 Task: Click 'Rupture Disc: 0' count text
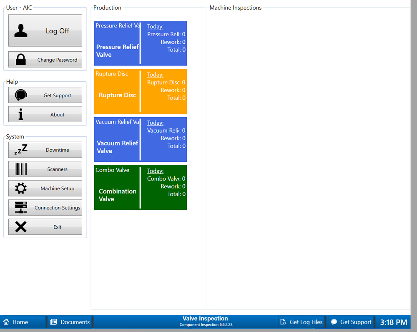point(166,82)
